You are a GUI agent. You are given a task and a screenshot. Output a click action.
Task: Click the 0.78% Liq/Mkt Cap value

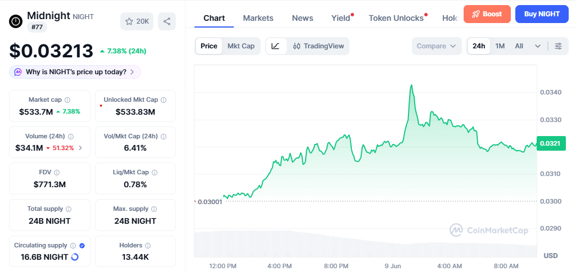pos(135,184)
